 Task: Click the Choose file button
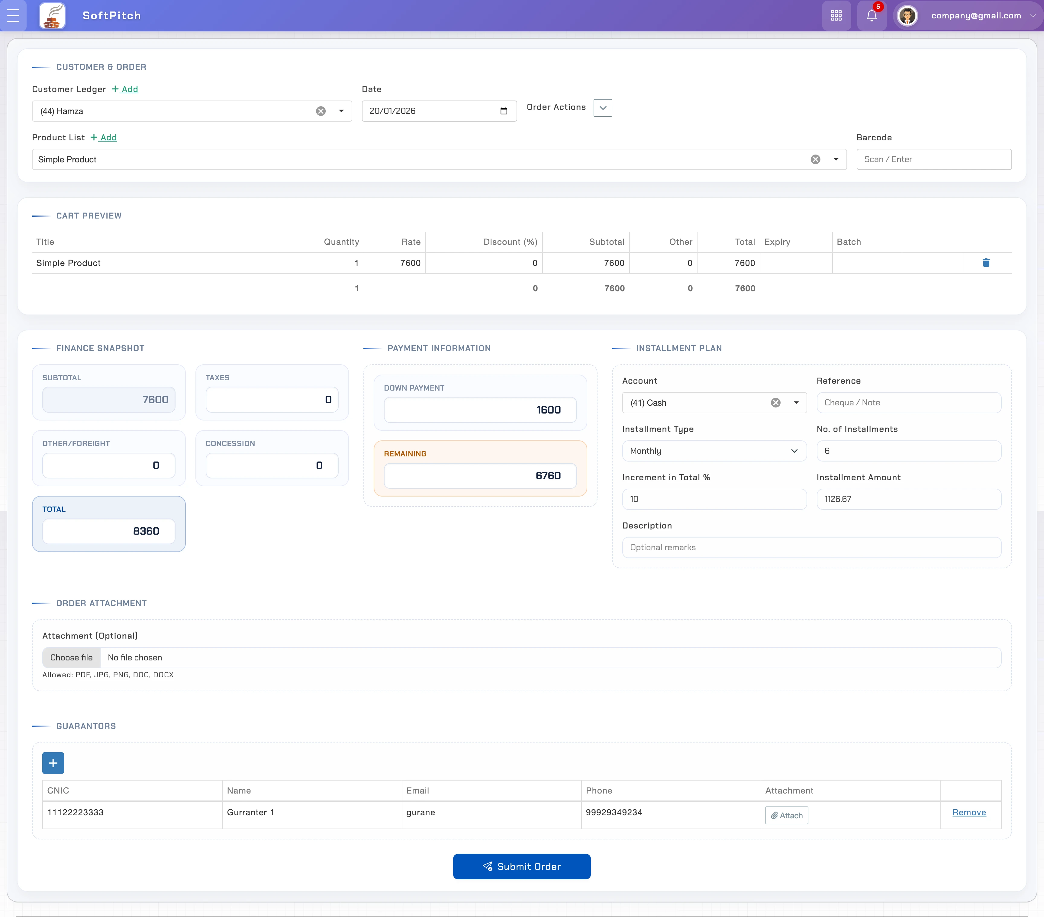[x=72, y=658]
